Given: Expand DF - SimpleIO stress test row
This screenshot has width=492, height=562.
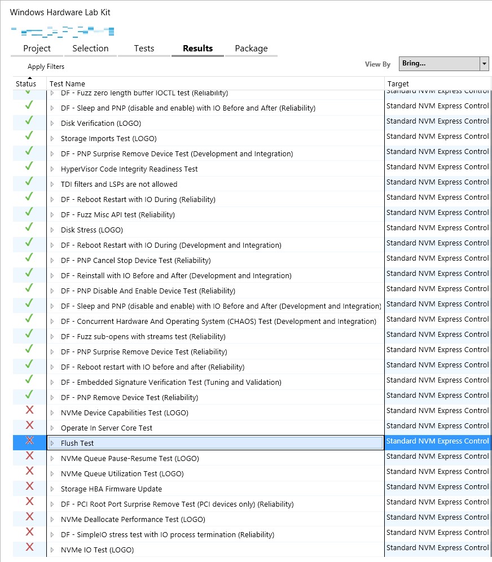Looking at the screenshot, I should point(52,535).
